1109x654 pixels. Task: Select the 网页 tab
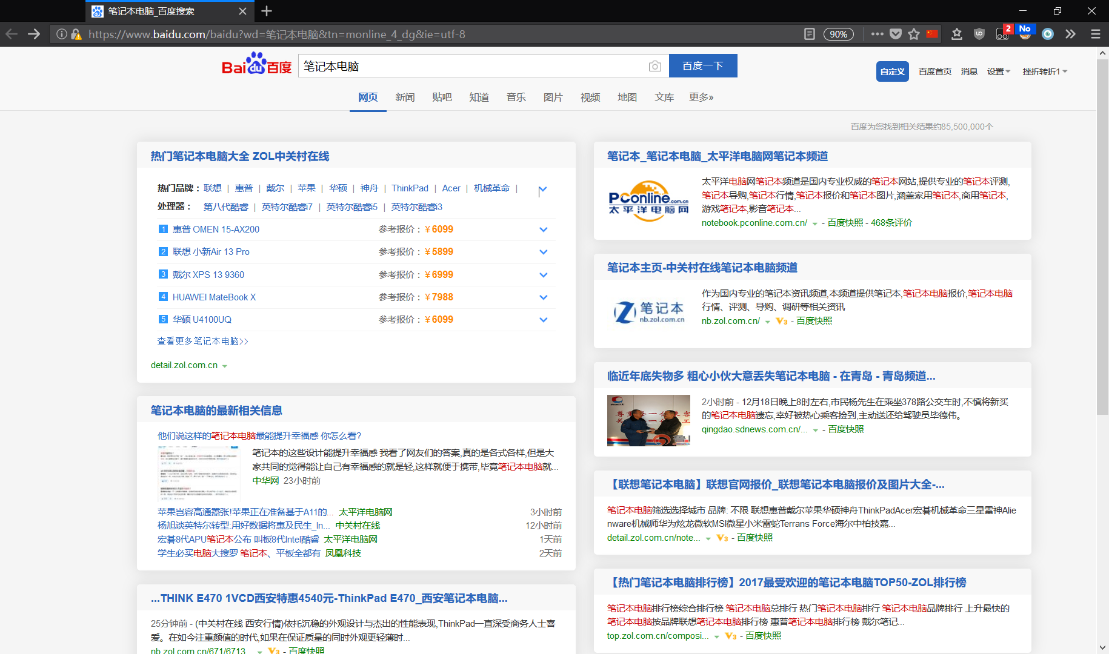pyautogui.click(x=368, y=97)
